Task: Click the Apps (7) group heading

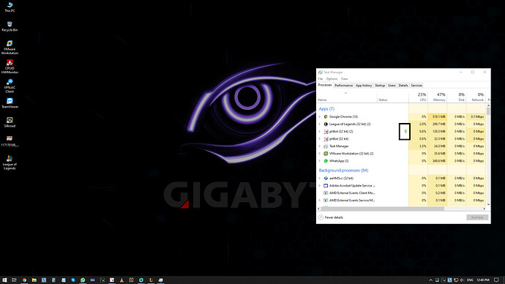Action: [326, 109]
